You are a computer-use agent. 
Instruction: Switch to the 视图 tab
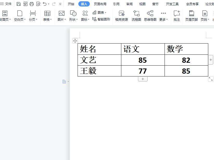click(142, 4)
